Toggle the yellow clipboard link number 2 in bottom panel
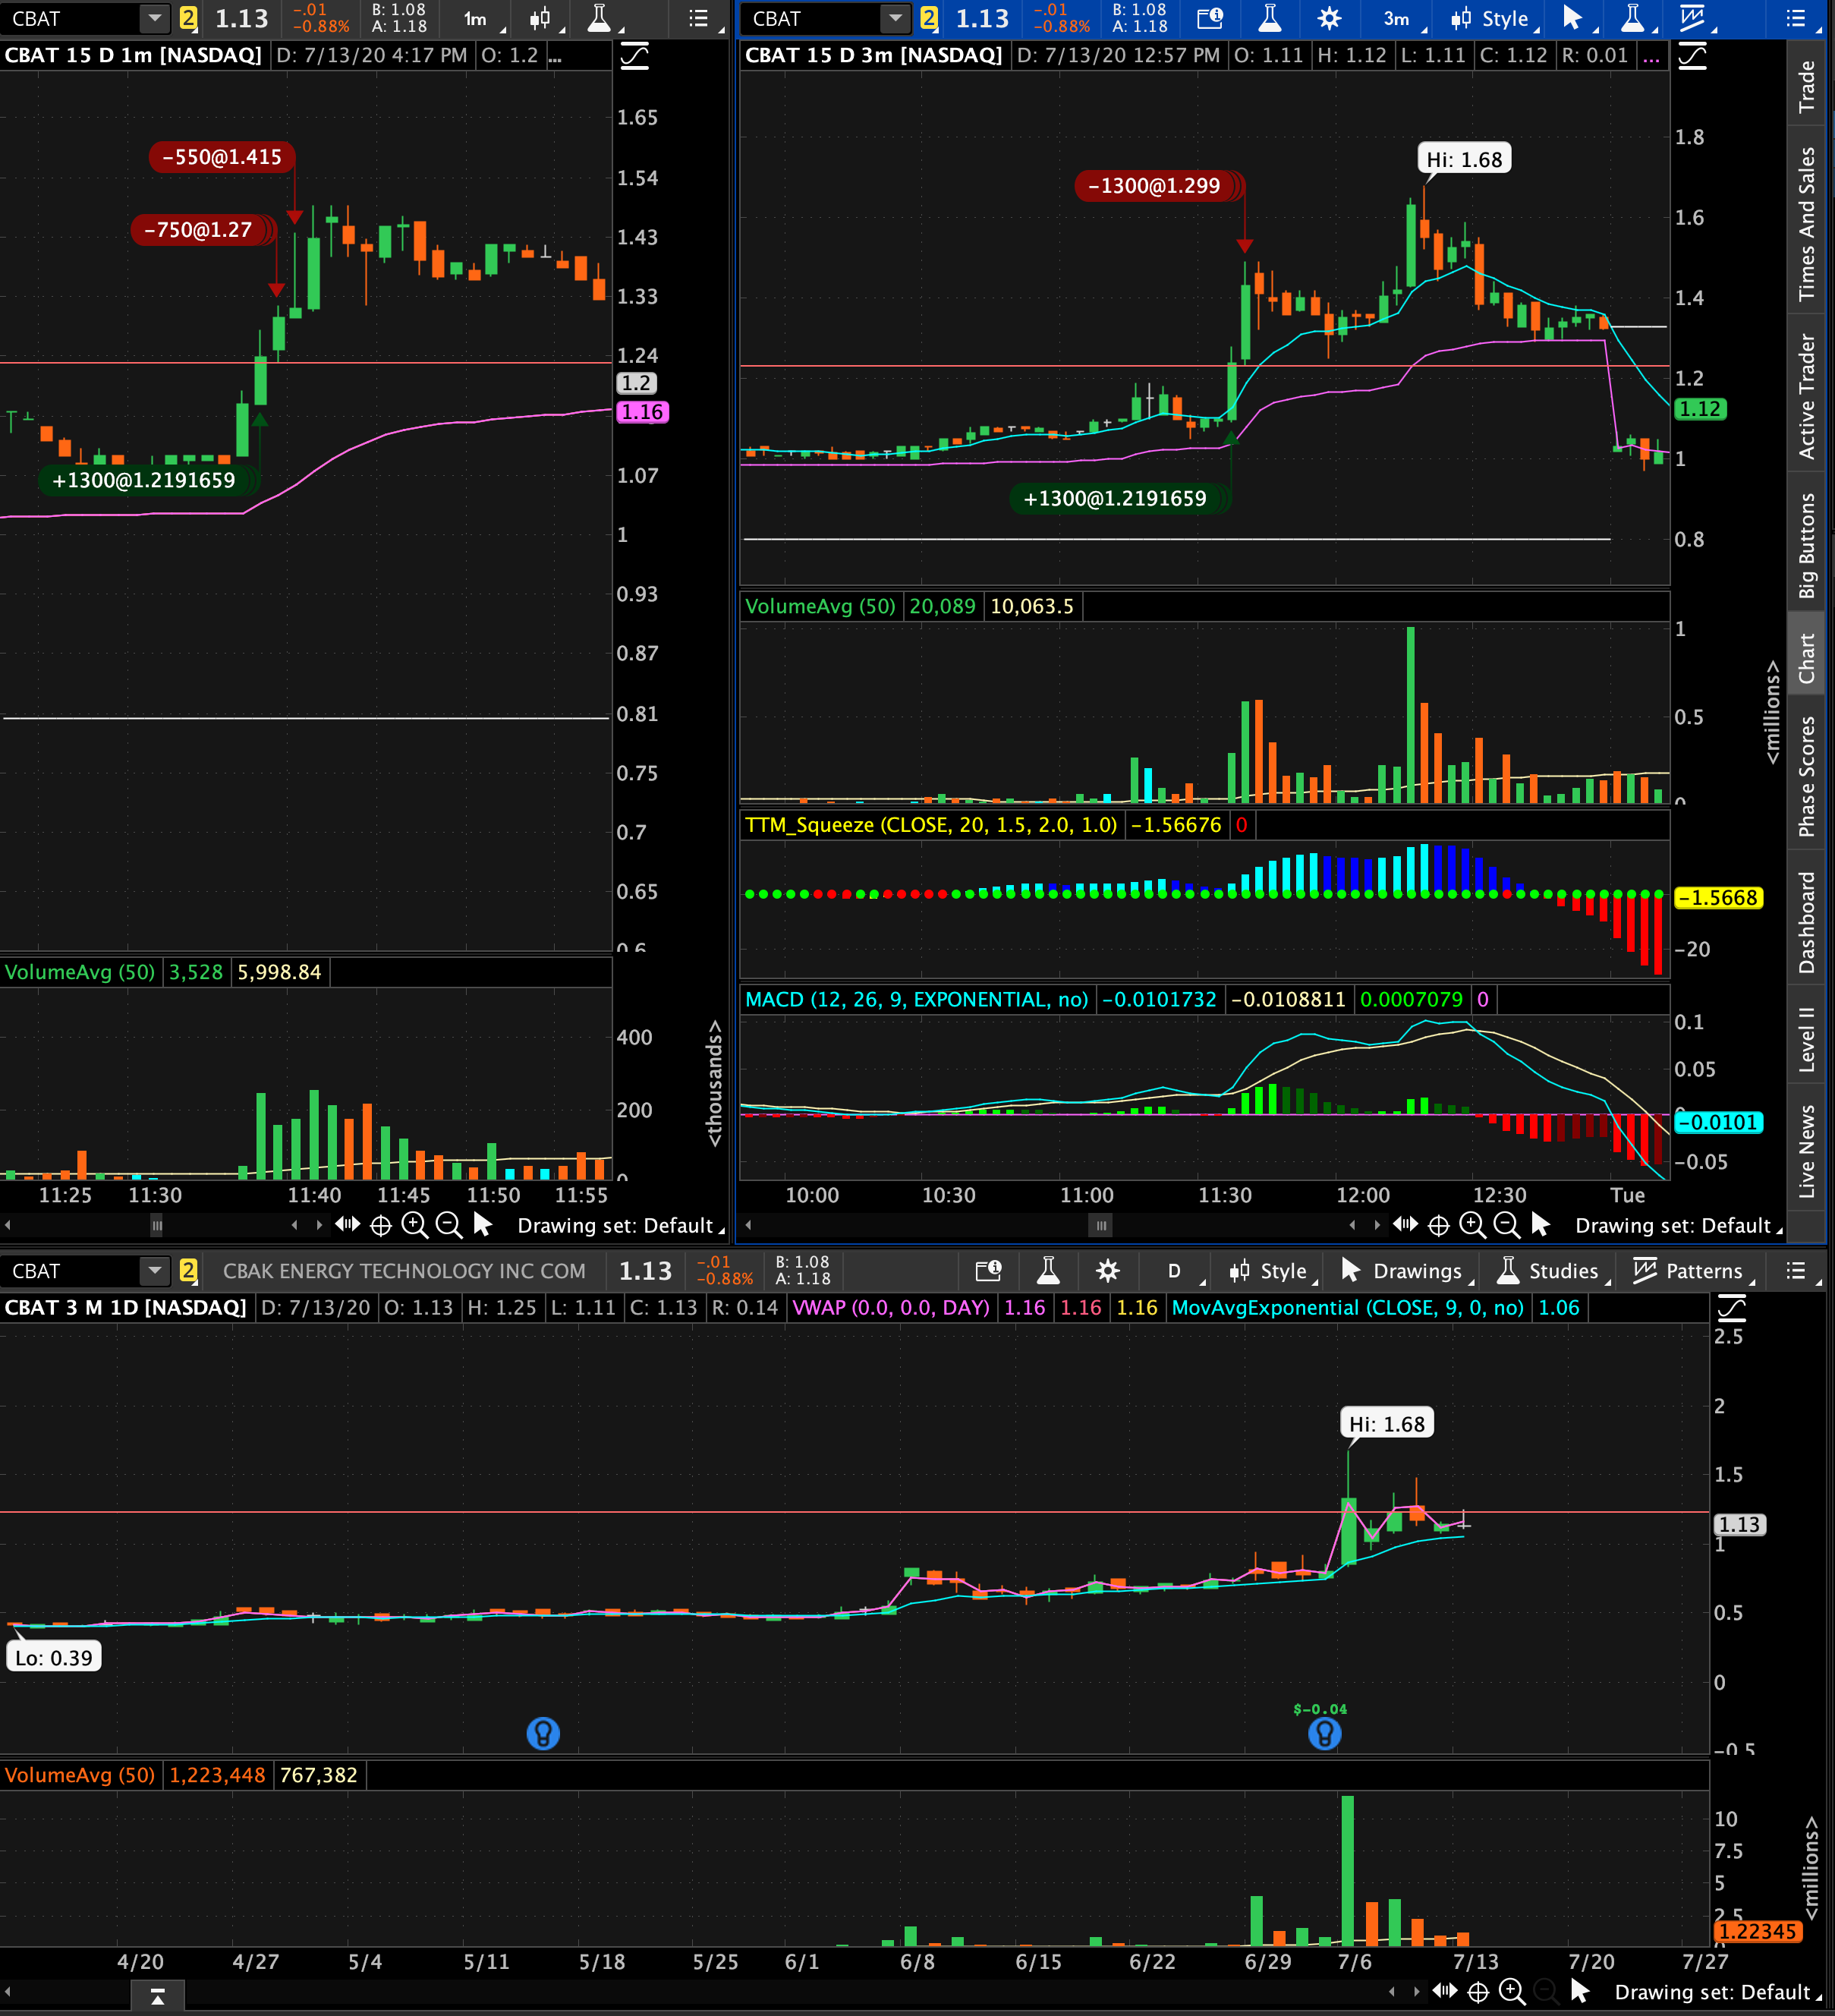Image resolution: width=1835 pixels, height=2016 pixels. [x=188, y=1271]
